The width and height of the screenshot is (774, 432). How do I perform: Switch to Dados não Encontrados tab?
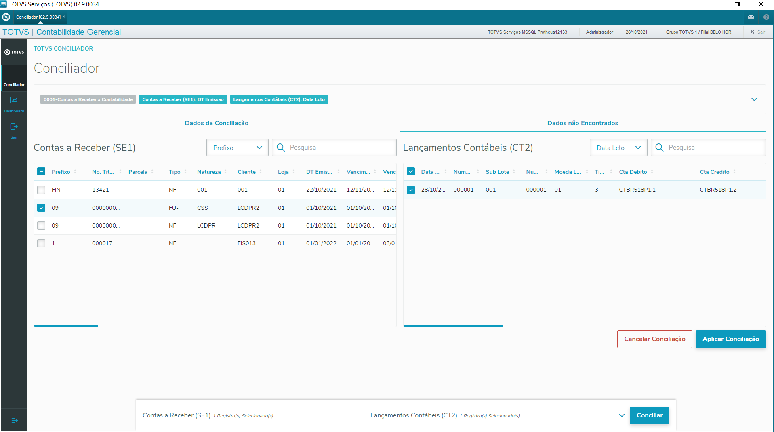583,123
